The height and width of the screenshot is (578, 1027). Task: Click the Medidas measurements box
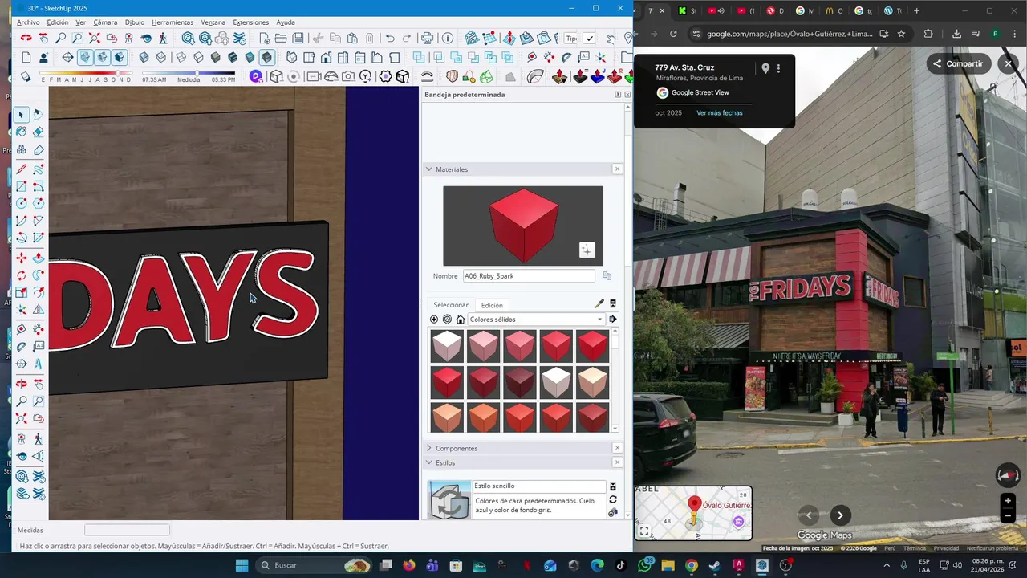(127, 530)
